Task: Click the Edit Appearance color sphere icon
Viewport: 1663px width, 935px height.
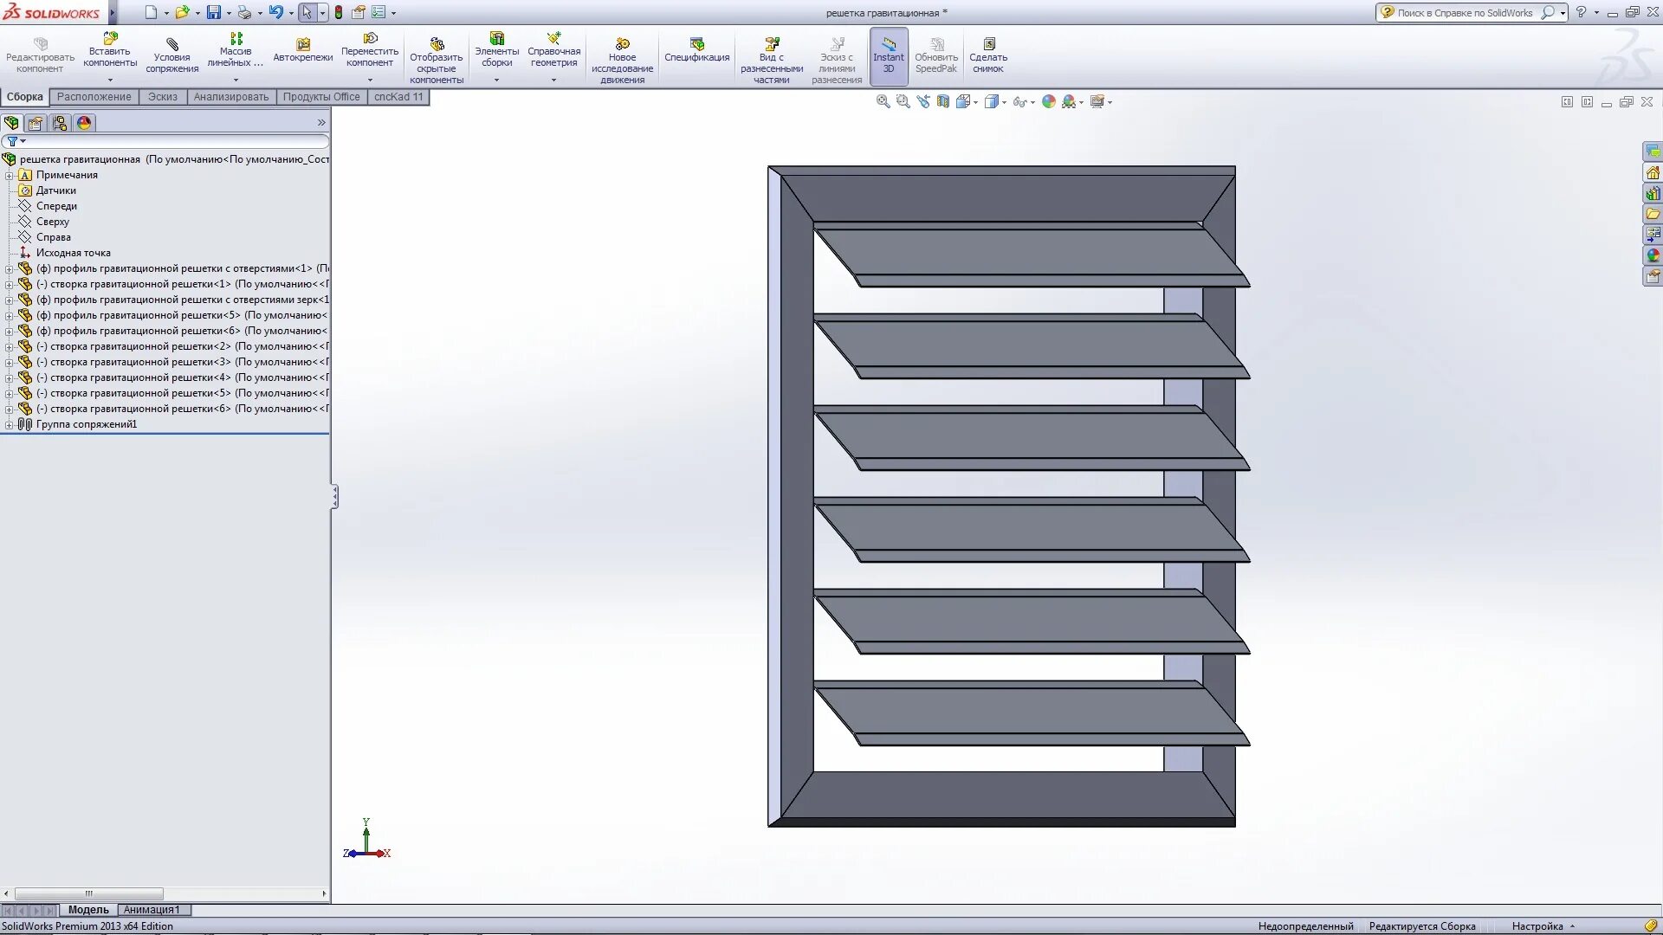Action: point(1048,102)
